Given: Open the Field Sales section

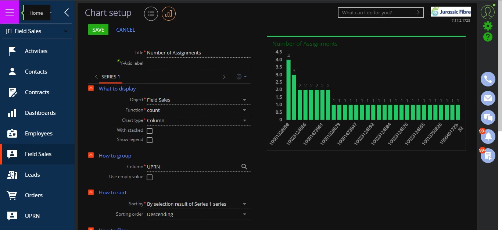Looking at the screenshot, I should (37, 154).
